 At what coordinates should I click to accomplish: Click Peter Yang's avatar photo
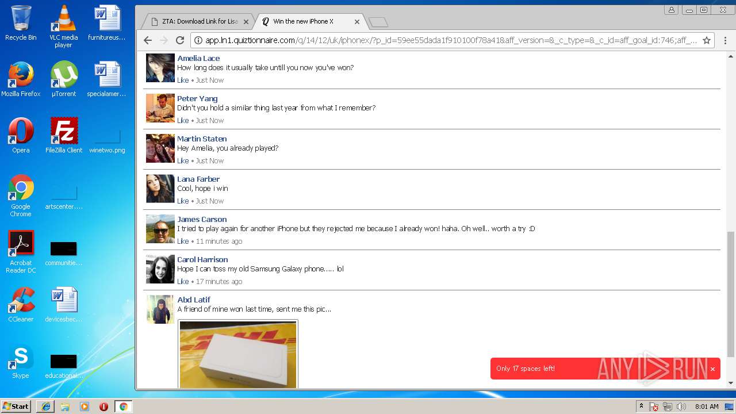(x=160, y=108)
